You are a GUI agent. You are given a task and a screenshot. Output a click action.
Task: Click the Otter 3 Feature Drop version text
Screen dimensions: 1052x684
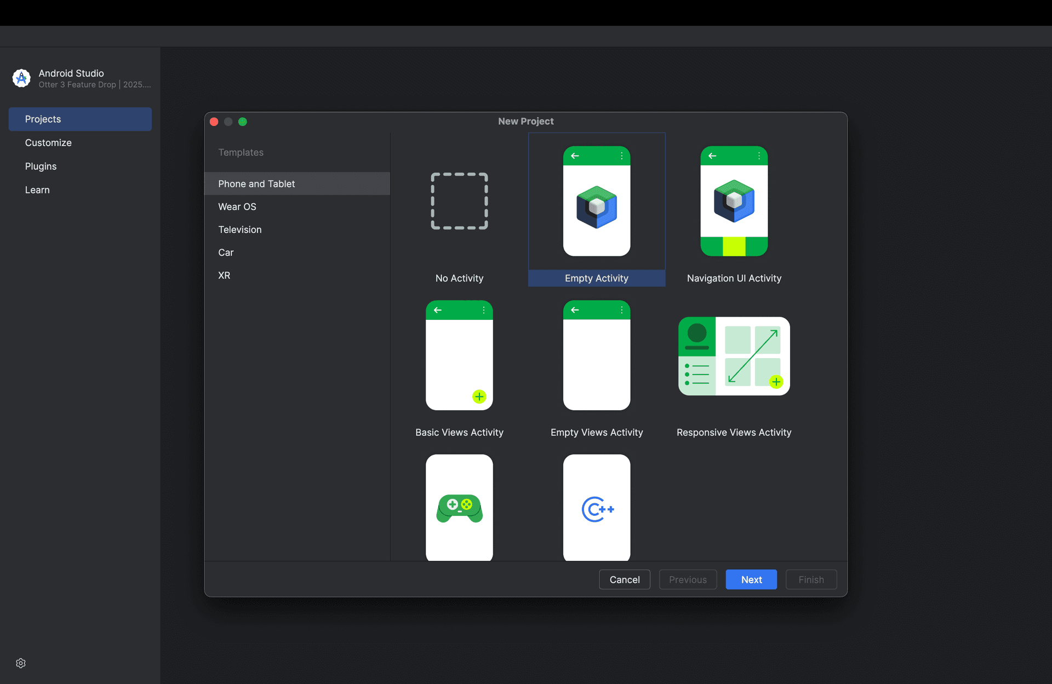tap(94, 84)
